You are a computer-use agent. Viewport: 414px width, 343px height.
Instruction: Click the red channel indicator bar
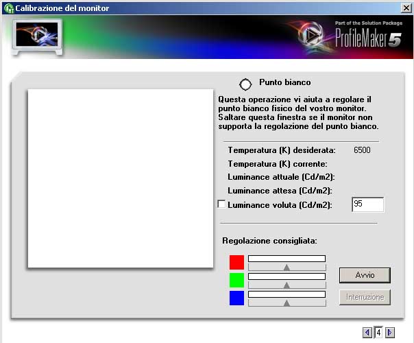287,259
